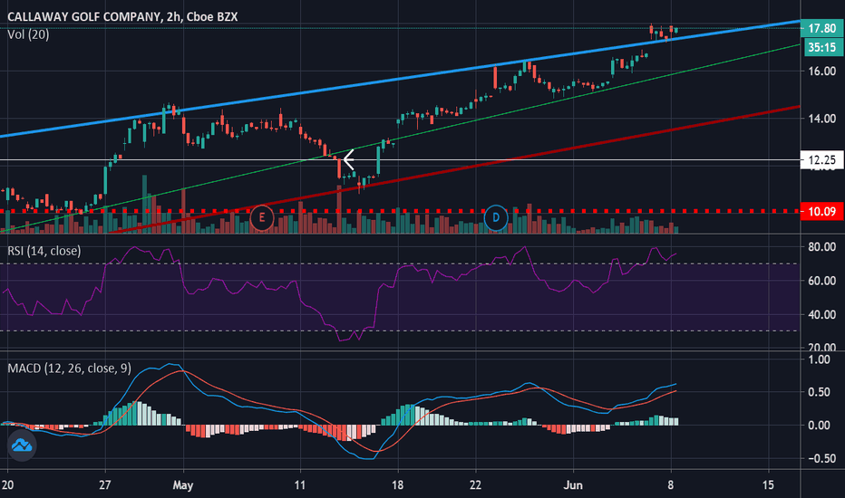Click the 'May' date axis label
This screenshot has height=498, width=845.
[x=182, y=485]
